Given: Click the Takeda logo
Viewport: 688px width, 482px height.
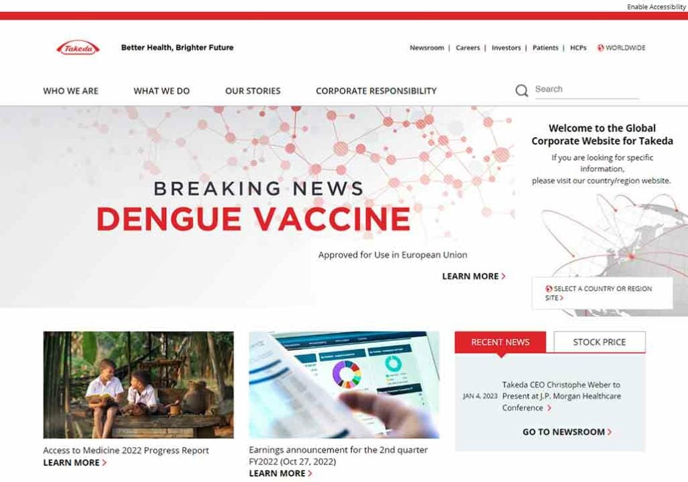Looking at the screenshot, I should click(x=78, y=48).
